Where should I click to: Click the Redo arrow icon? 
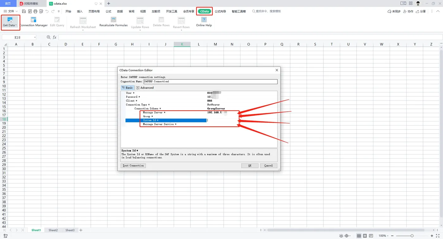point(53,11)
